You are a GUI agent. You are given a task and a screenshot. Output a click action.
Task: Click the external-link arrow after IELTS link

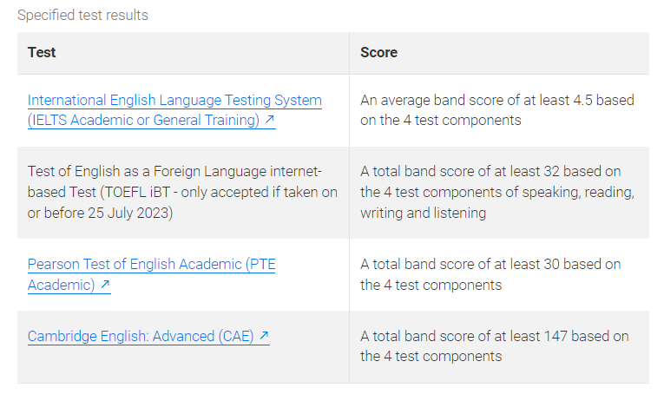[x=270, y=121]
